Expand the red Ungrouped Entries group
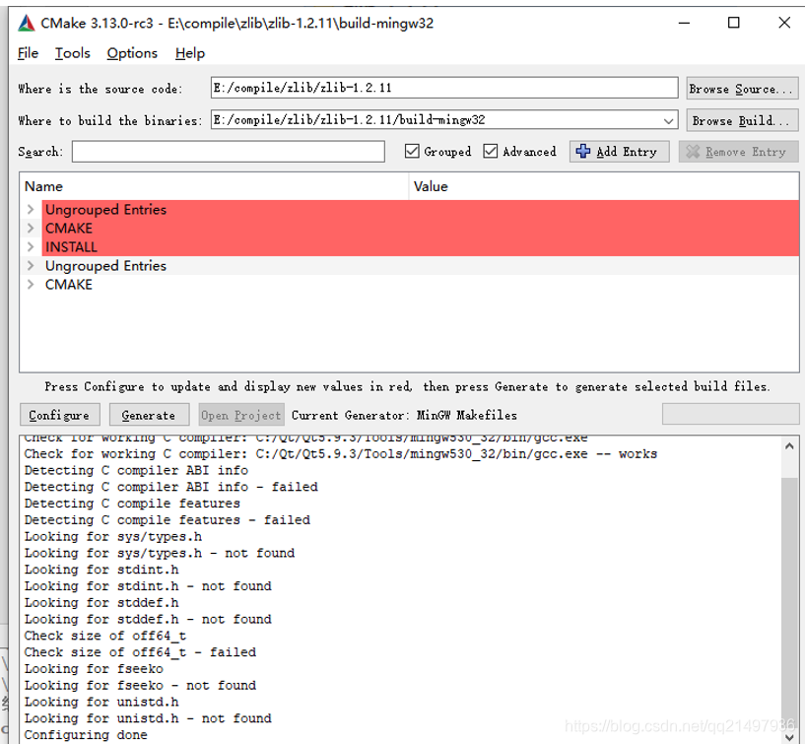The height and width of the screenshot is (744, 805). coord(31,210)
